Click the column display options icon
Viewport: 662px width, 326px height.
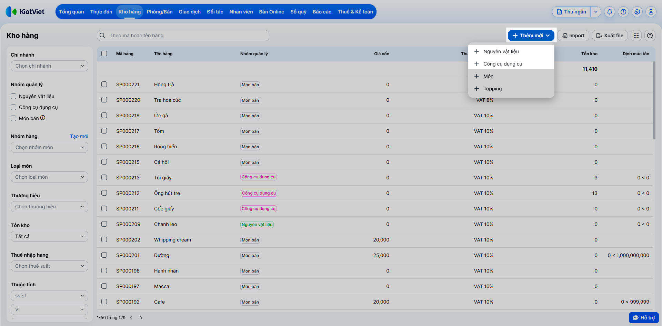[636, 36]
